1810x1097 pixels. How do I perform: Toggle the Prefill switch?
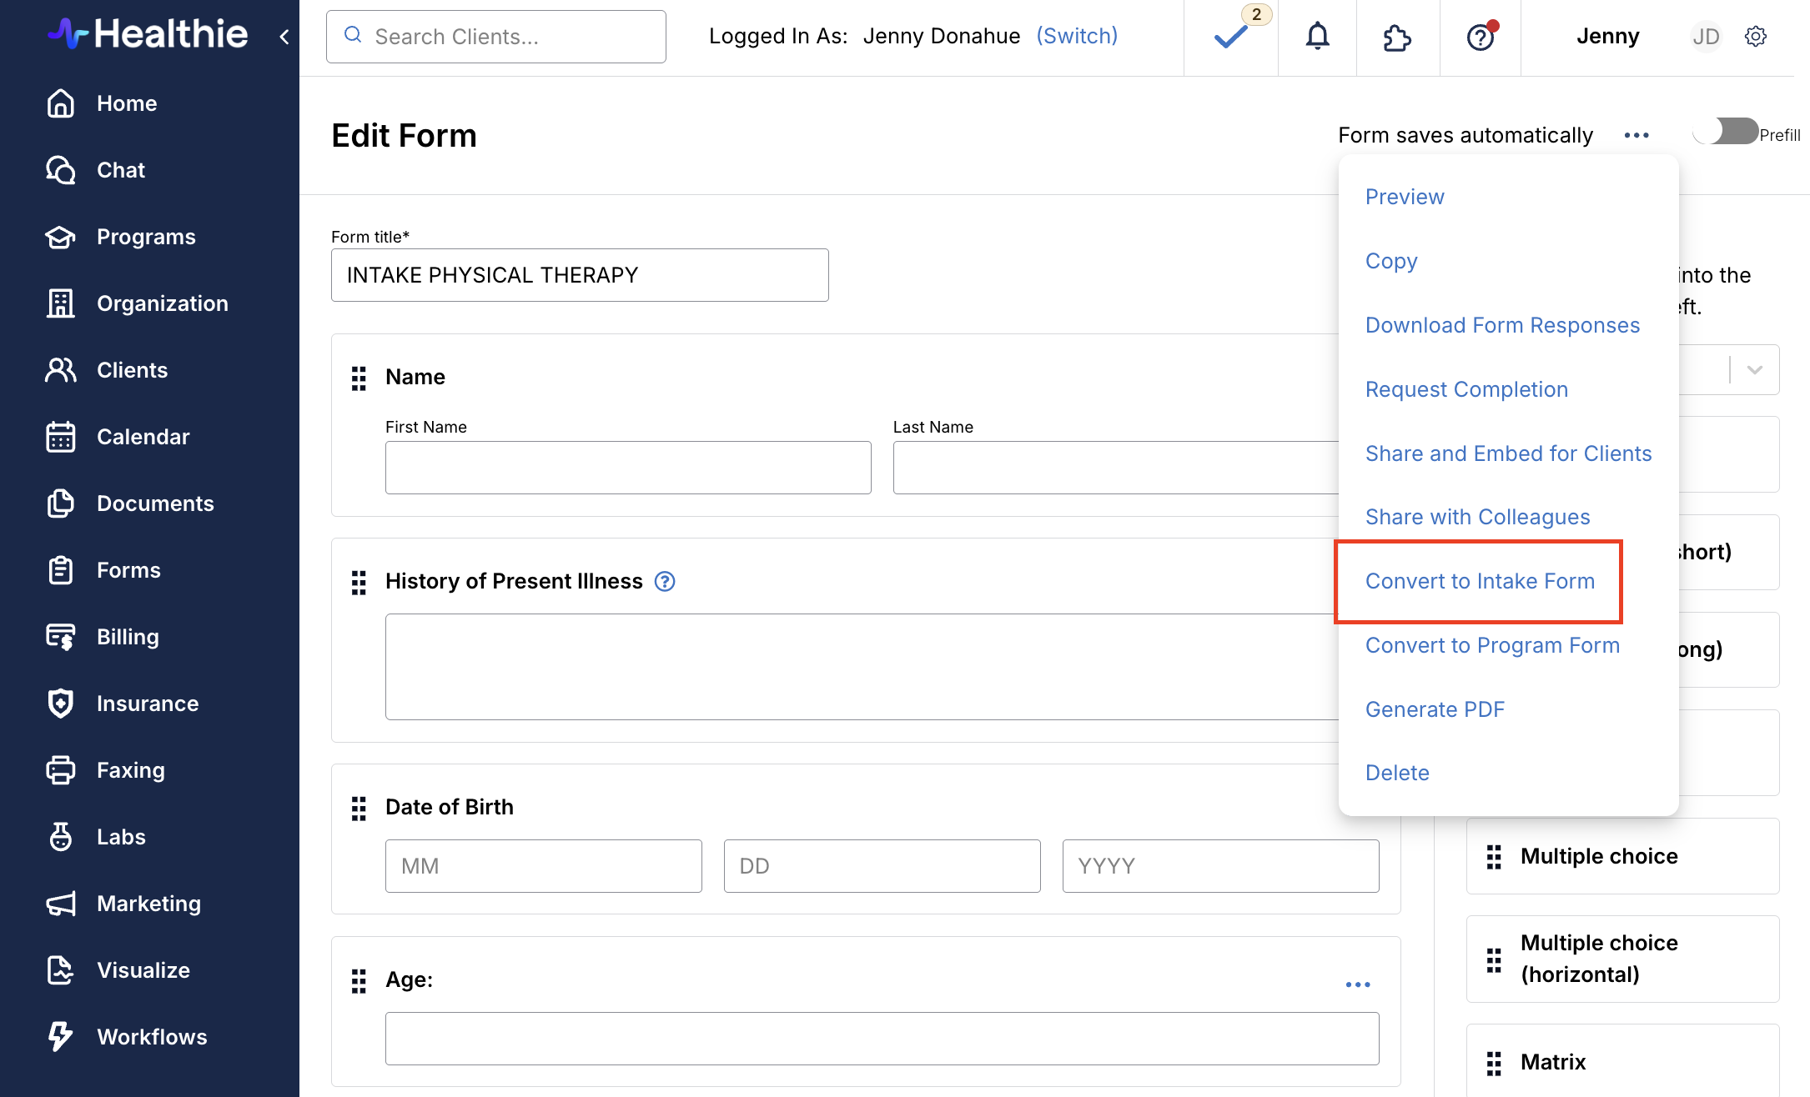1725,133
